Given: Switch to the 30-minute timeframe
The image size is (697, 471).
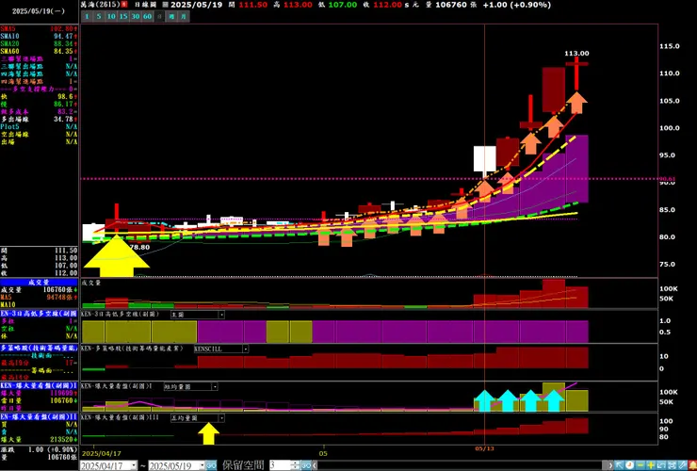Looking at the screenshot, I should tap(135, 16).
